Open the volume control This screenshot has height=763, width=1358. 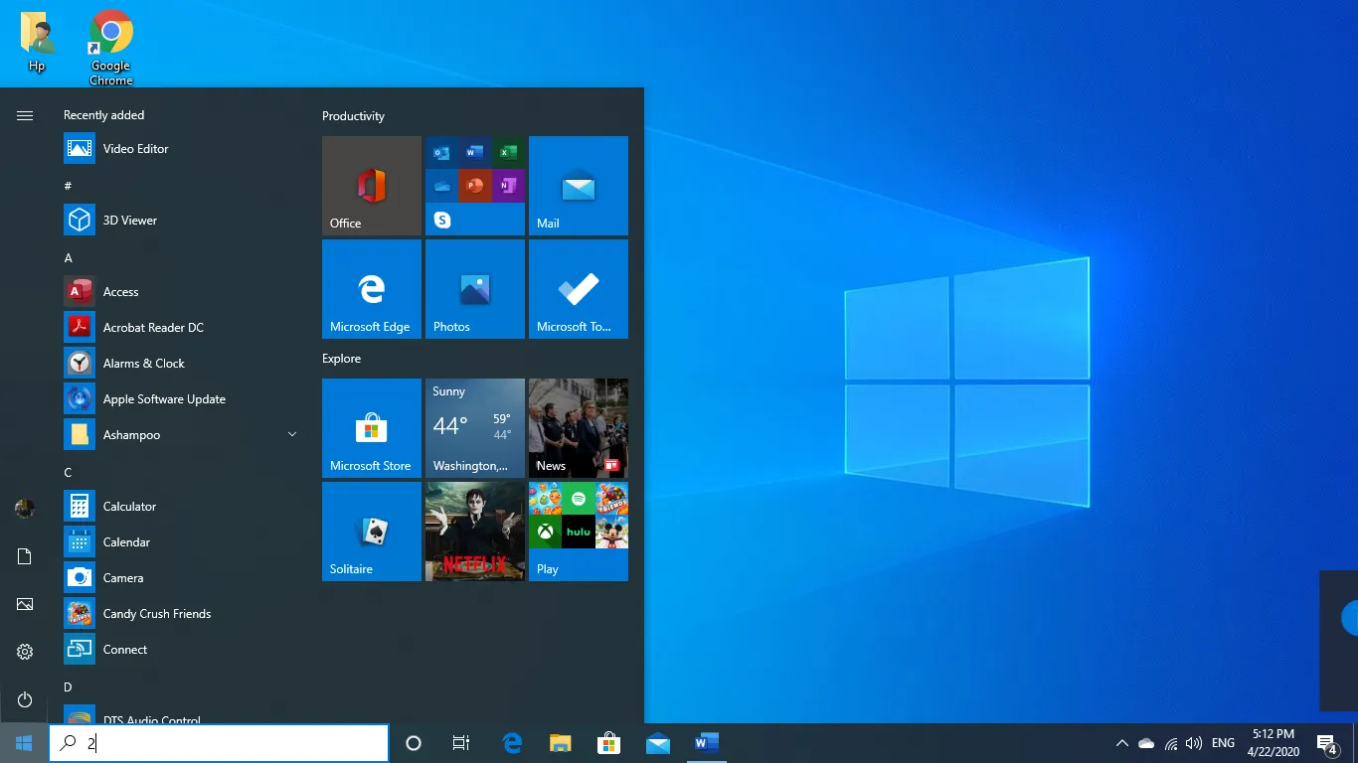[1194, 743]
